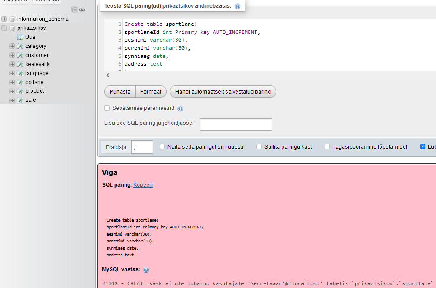436x288 pixels.
Task: Expand the information_schema database node
Action: pyautogui.click(x=4, y=19)
